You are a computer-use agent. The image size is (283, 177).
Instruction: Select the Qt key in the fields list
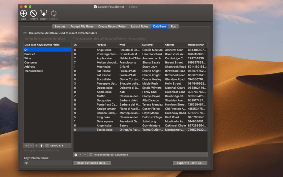(x=47, y=50)
